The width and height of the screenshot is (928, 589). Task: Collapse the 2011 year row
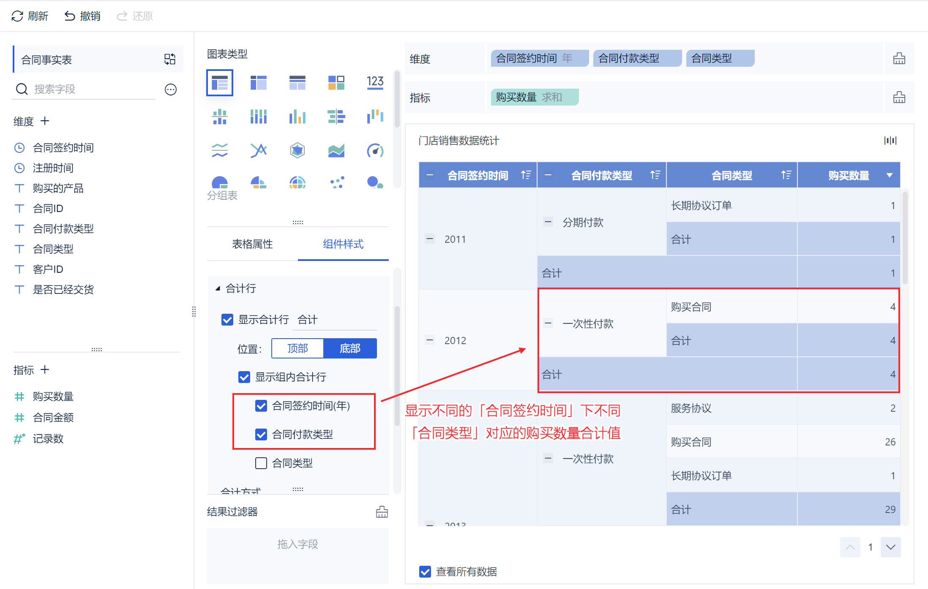[x=430, y=239]
